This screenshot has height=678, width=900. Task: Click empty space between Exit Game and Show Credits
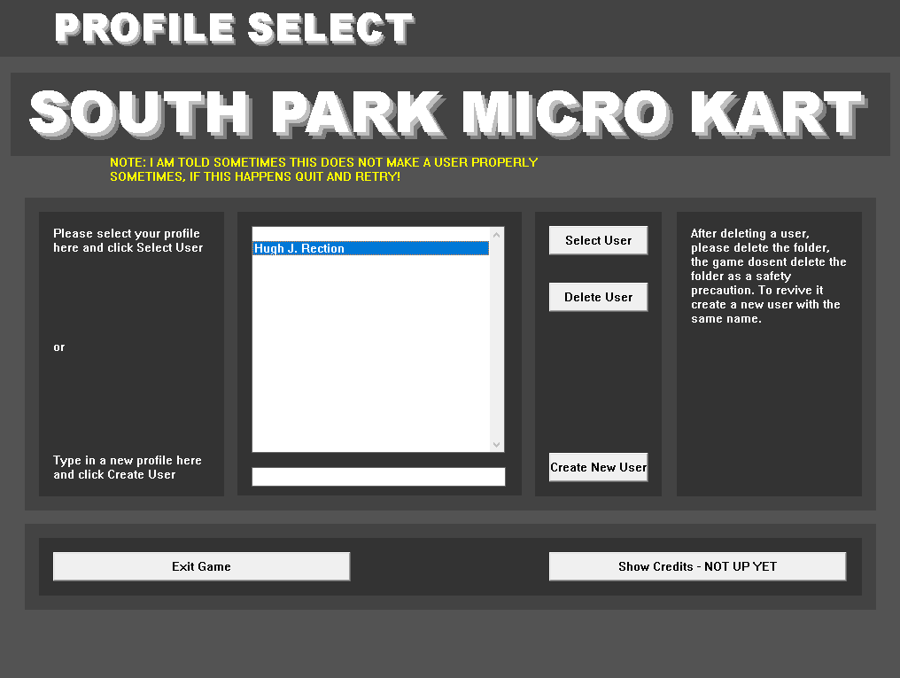(449, 566)
